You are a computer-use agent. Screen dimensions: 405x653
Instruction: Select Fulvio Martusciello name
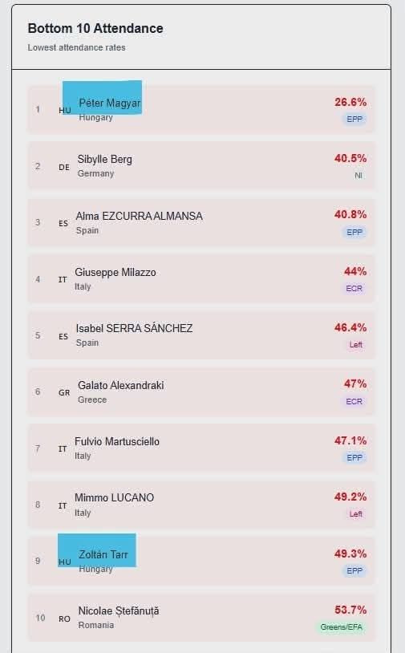click(x=117, y=441)
